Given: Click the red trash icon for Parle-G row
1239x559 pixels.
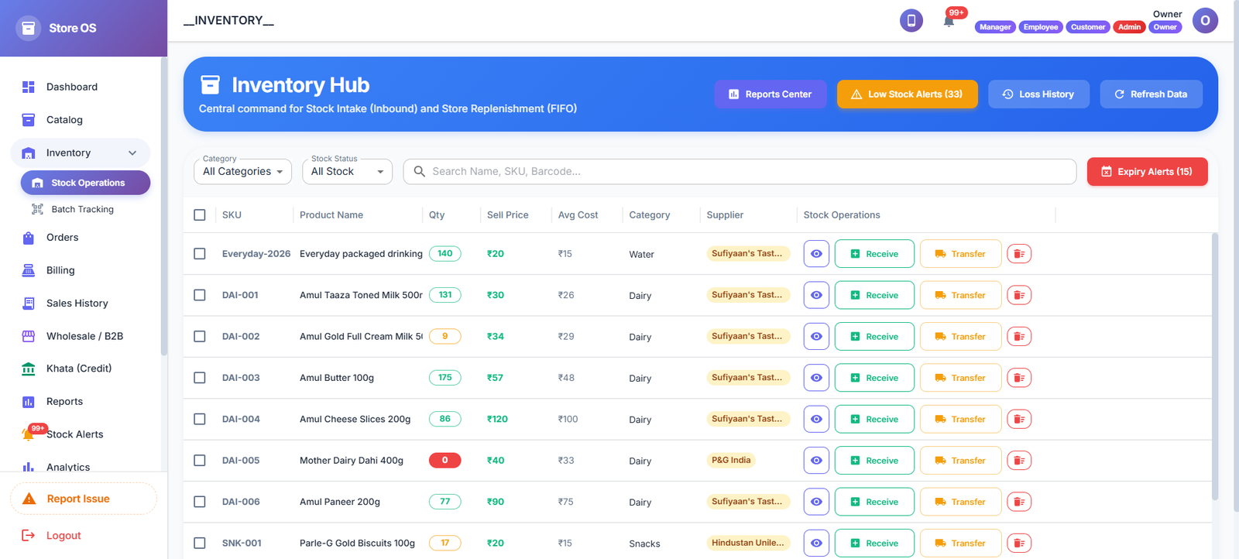Looking at the screenshot, I should click(1019, 543).
